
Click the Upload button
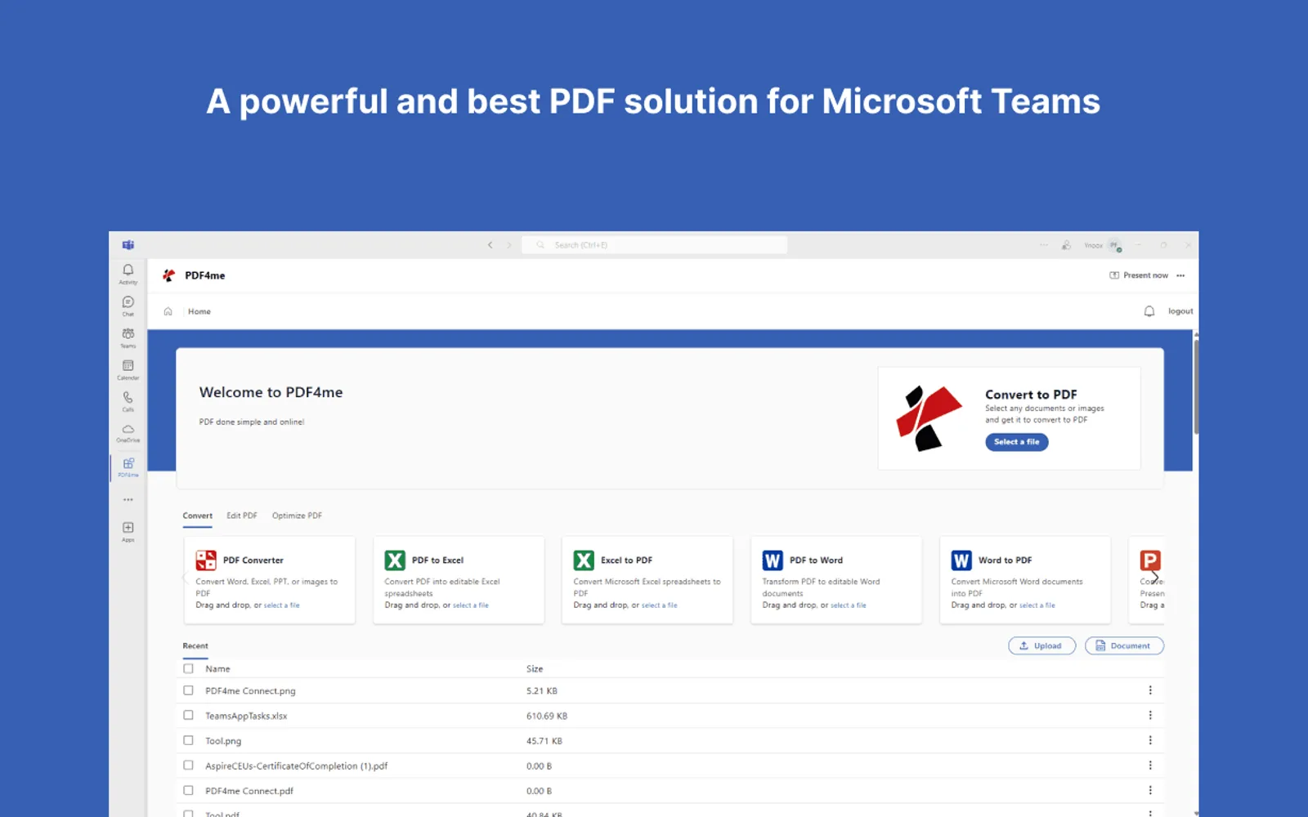click(x=1041, y=645)
